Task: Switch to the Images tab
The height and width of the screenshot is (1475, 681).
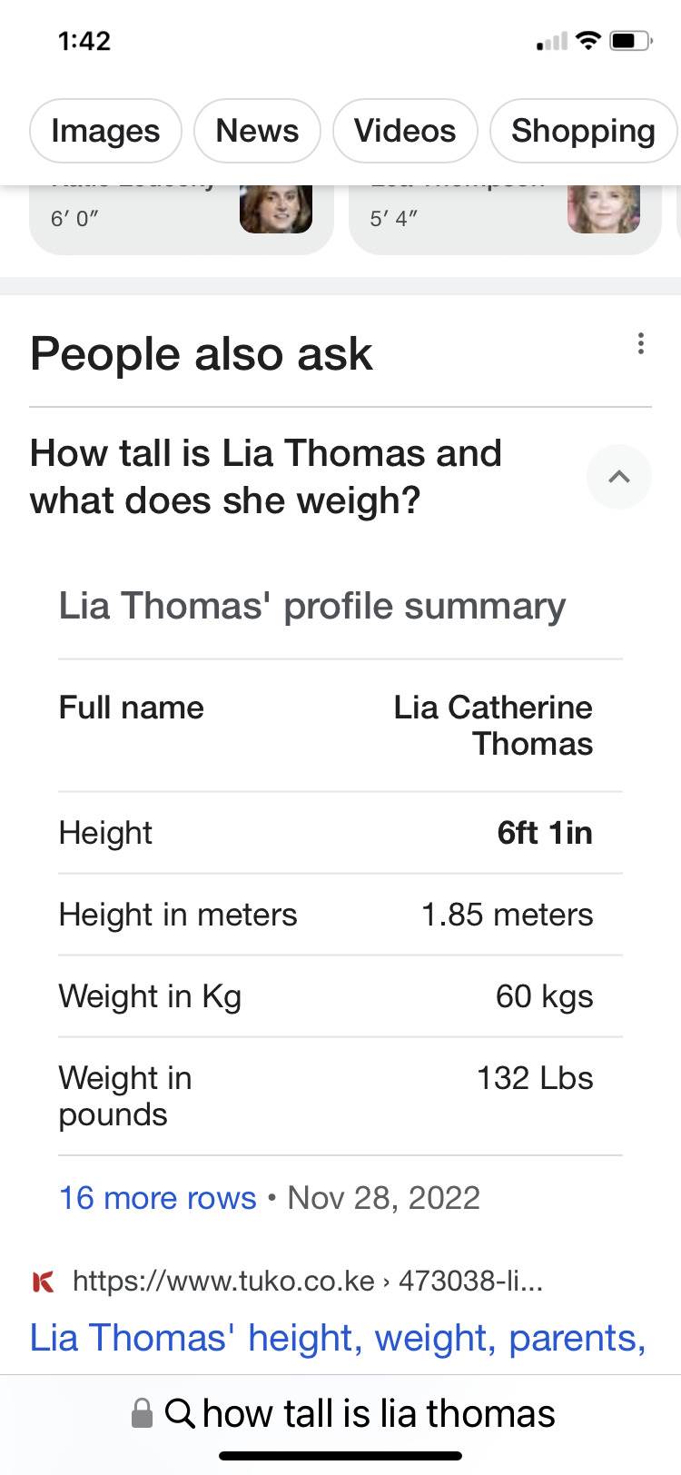Action: tap(105, 131)
